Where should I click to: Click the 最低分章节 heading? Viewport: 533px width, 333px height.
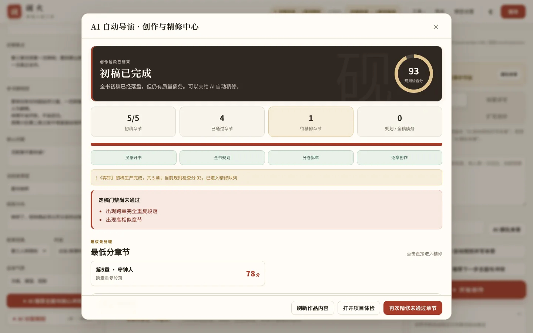point(110,252)
